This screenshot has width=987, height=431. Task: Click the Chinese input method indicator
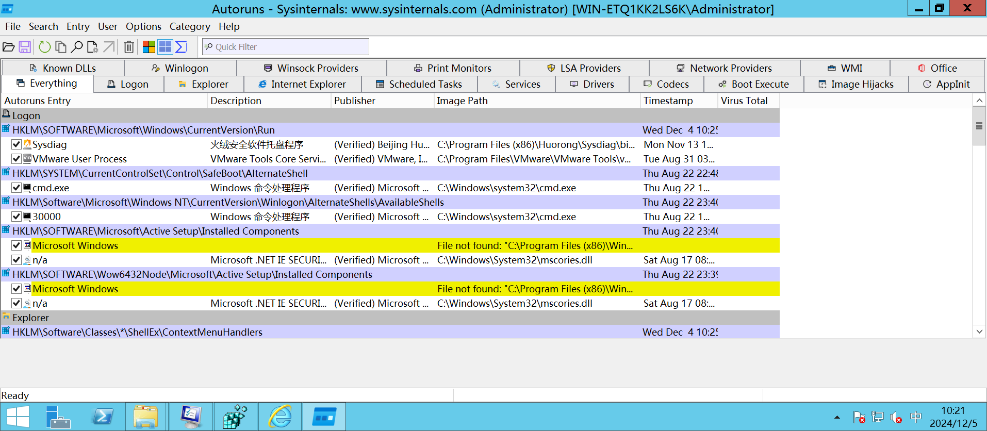916,417
